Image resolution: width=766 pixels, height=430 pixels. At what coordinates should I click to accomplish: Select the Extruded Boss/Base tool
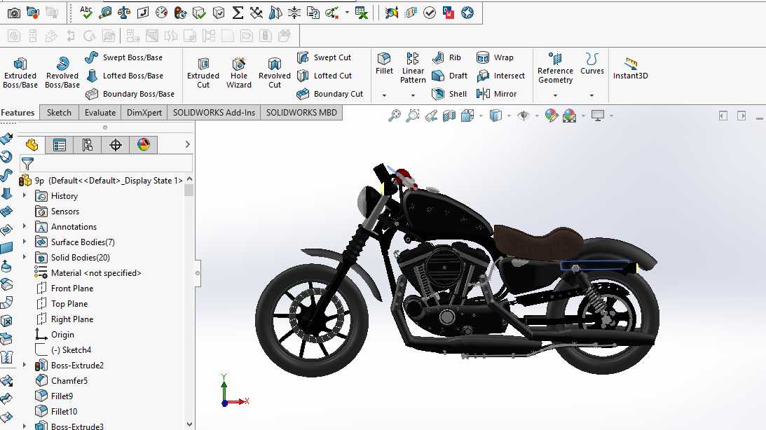[x=20, y=72]
